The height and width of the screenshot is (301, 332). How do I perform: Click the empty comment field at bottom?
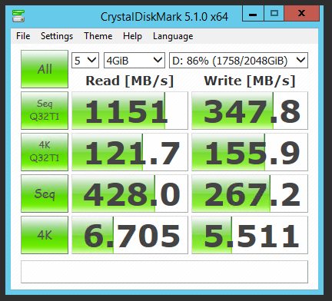click(164, 272)
